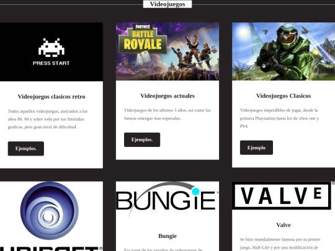The image size is (335, 251).
Task: Click the Valve logo image
Action: [x=284, y=195]
